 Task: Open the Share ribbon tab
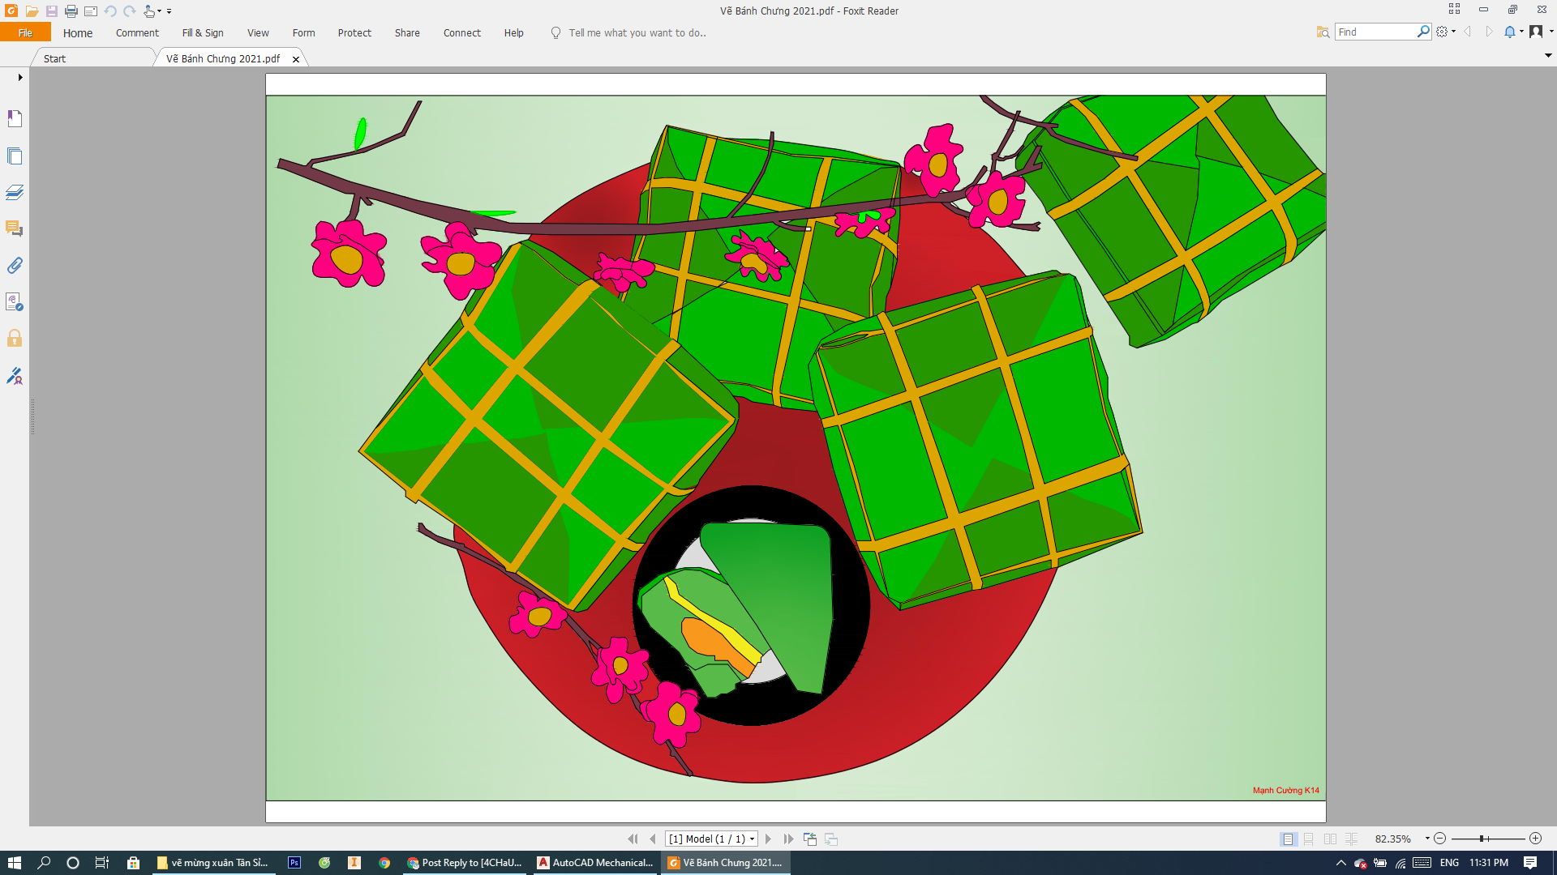(x=407, y=32)
